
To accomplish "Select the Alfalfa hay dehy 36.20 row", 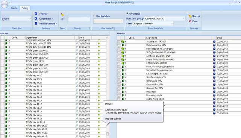I will tap(53, 126).
